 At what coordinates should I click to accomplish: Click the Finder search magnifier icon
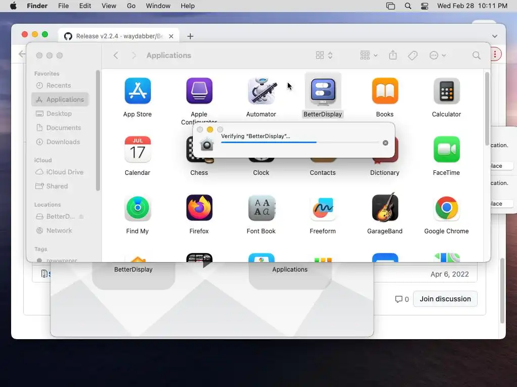[x=476, y=55]
